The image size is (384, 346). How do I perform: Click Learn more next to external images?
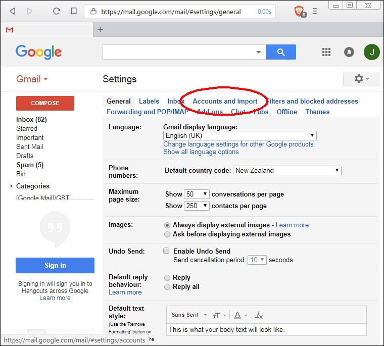pyautogui.click(x=292, y=225)
